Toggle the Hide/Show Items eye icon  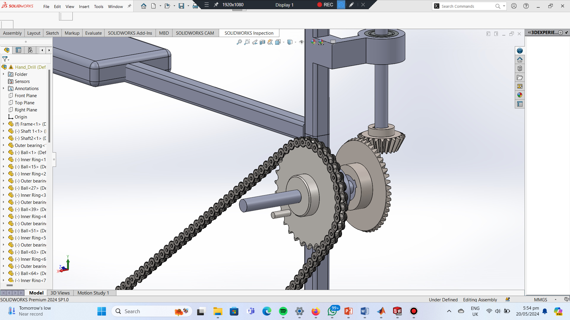point(301,42)
